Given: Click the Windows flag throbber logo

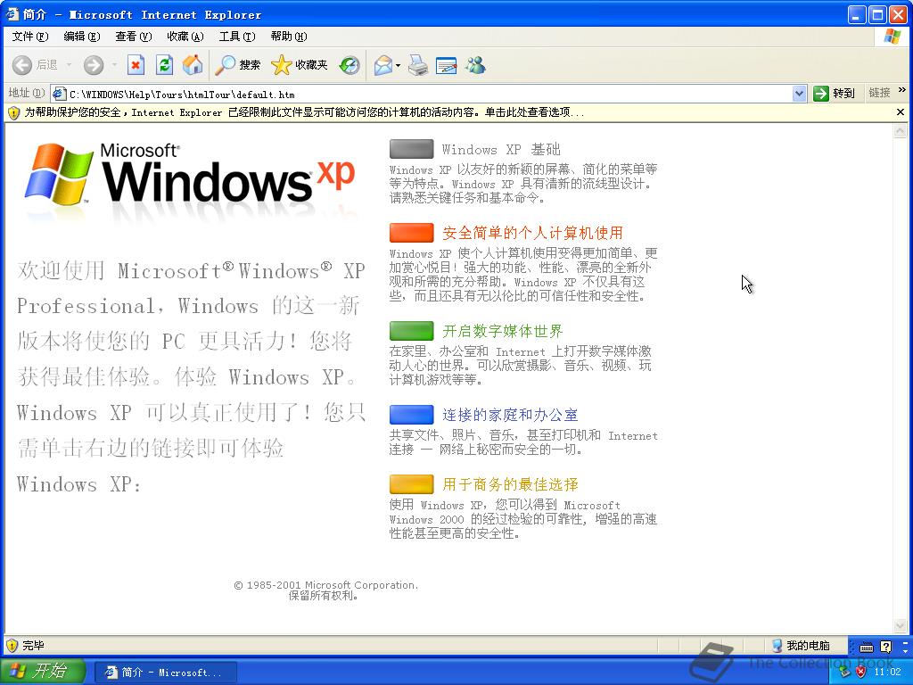Looking at the screenshot, I should (892, 36).
